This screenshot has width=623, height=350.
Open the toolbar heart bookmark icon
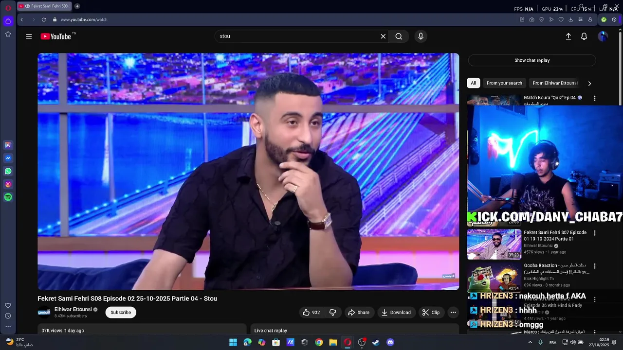pyautogui.click(x=561, y=19)
